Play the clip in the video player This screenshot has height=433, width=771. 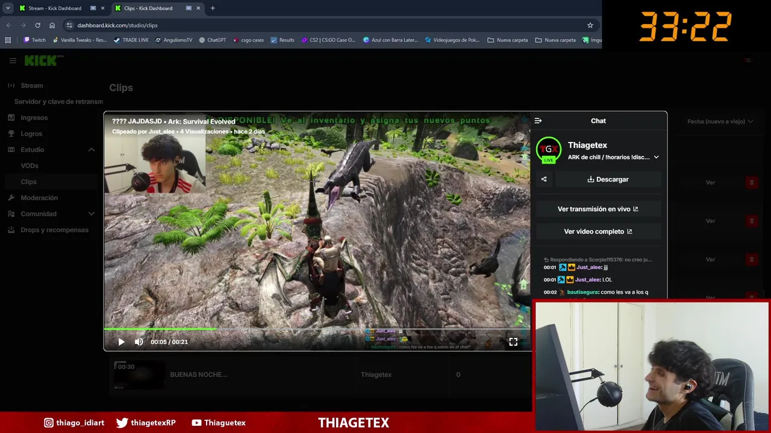(121, 342)
